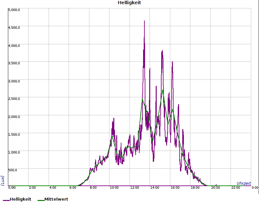The image size is (259, 210).
Task: Click the 4:00 time tick label
Action: [x=53, y=188]
